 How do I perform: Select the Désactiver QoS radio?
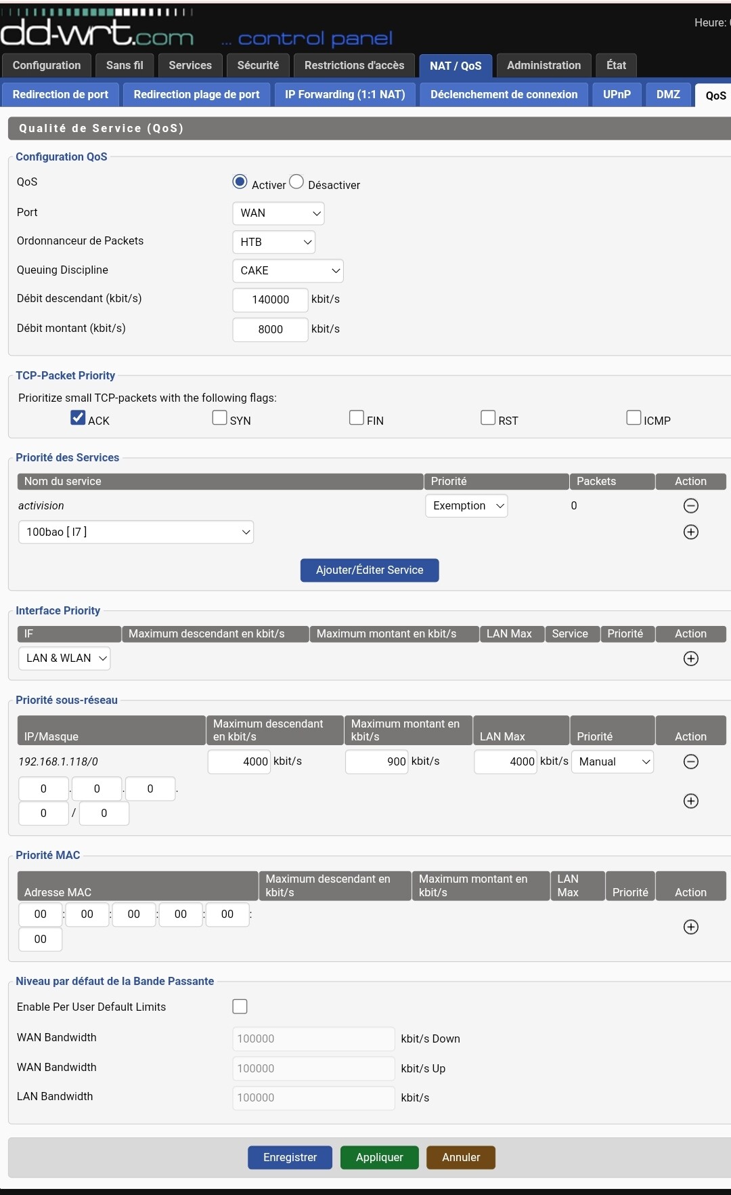click(296, 182)
